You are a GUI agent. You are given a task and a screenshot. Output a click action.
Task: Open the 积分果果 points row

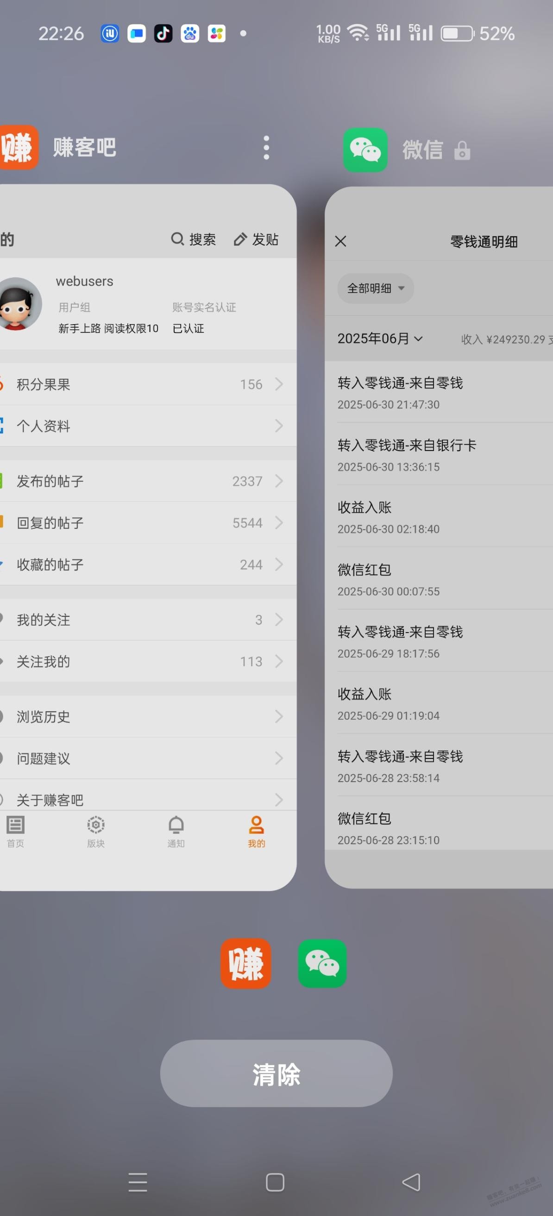pos(142,384)
